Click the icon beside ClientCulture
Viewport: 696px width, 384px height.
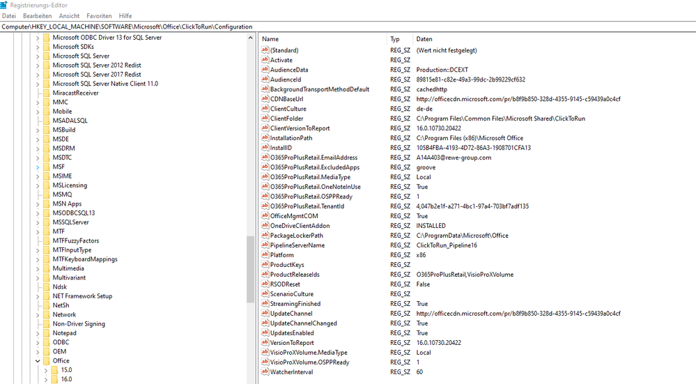265,109
